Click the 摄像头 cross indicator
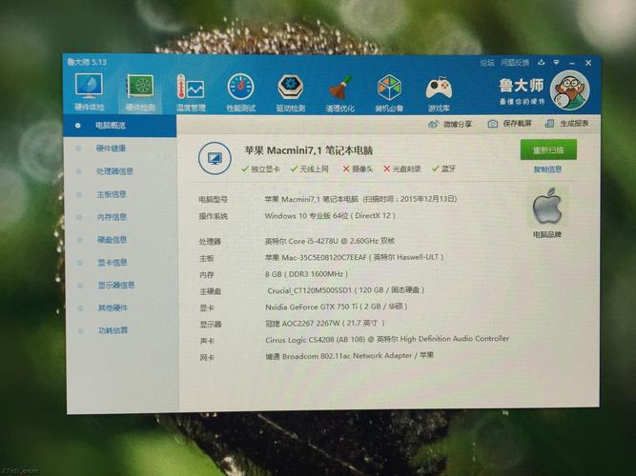The width and height of the screenshot is (636, 476). click(358, 169)
